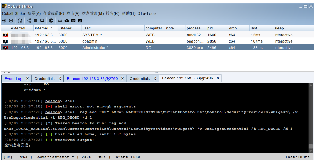Image resolution: width=317 pixels, height=160 pixels.
Task: Sort sessions by process column
Action: click(x=196, y=28)
